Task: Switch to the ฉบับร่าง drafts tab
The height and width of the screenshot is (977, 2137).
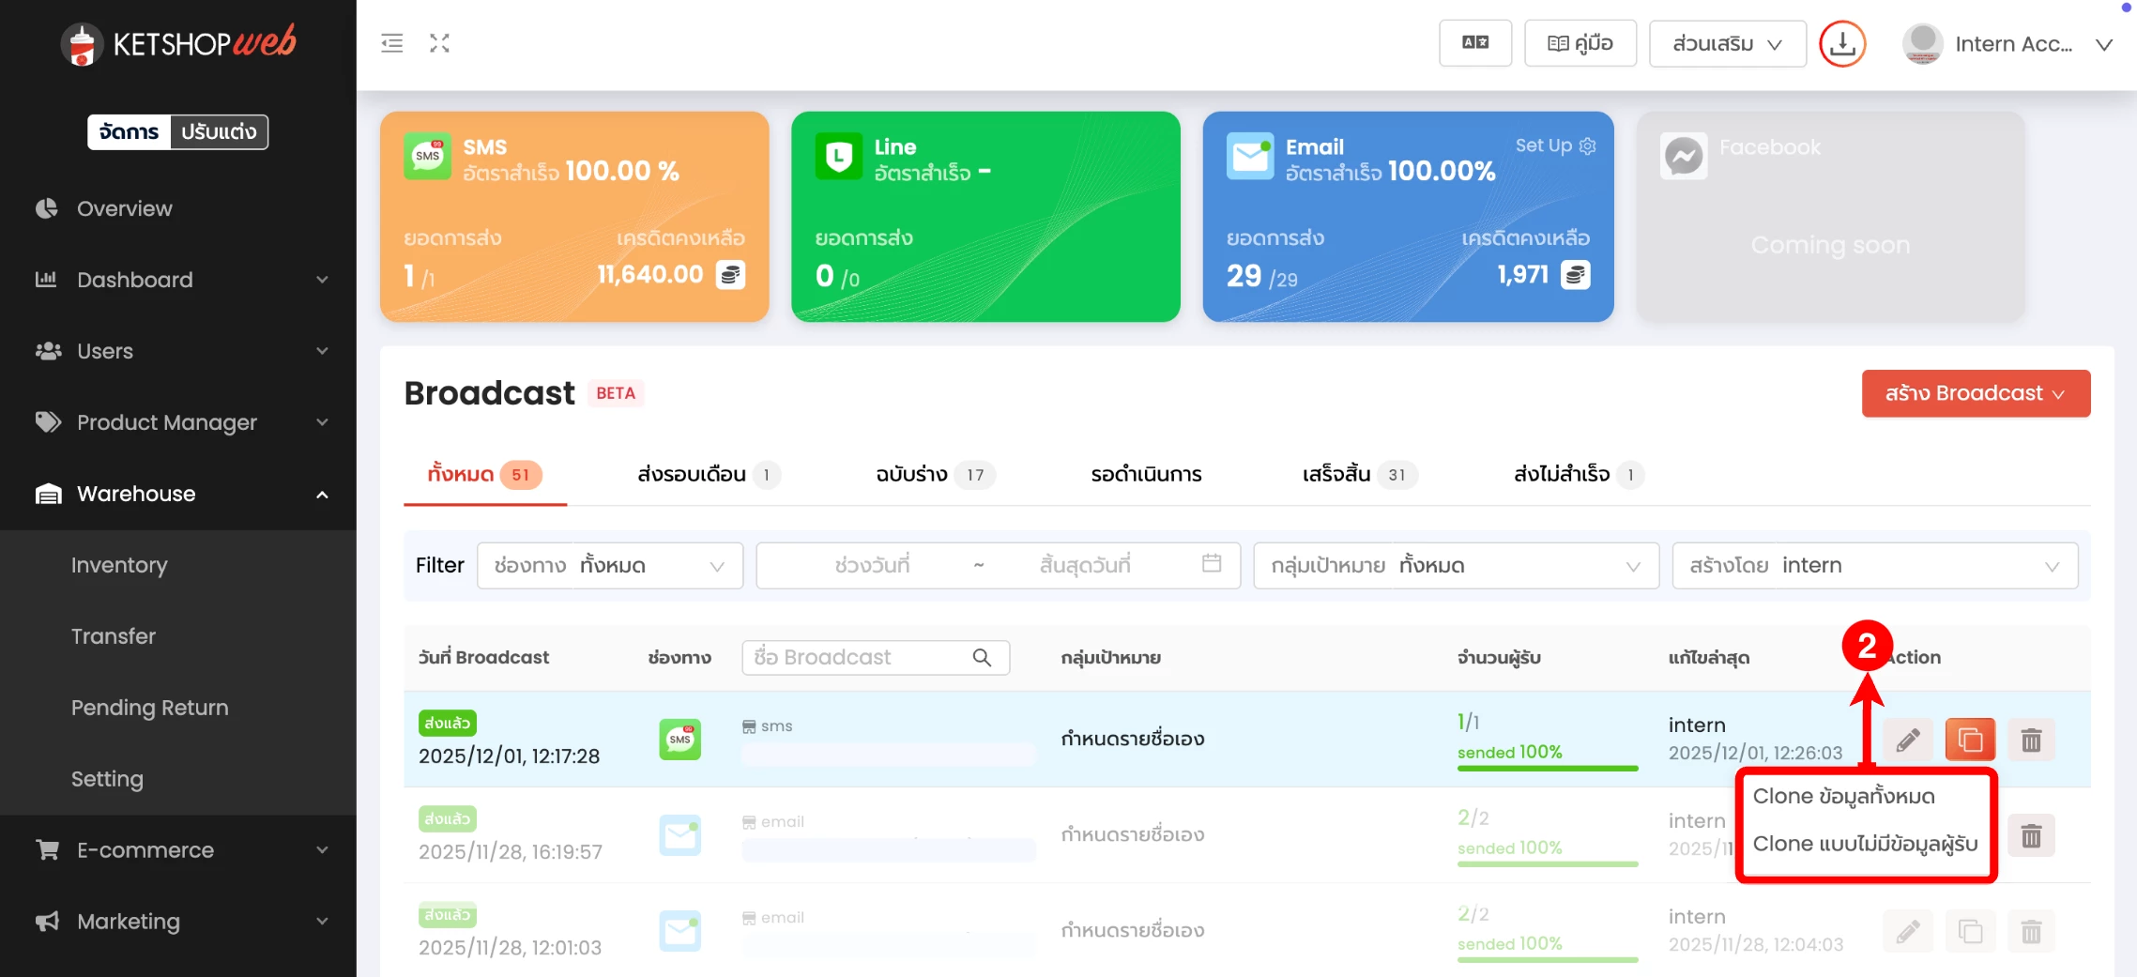Action: (x=911, y=475)
